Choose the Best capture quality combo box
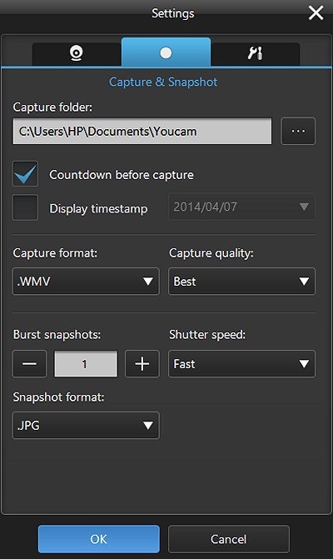Viewport: 333px width, 559px height. click(x=241, y=282)
